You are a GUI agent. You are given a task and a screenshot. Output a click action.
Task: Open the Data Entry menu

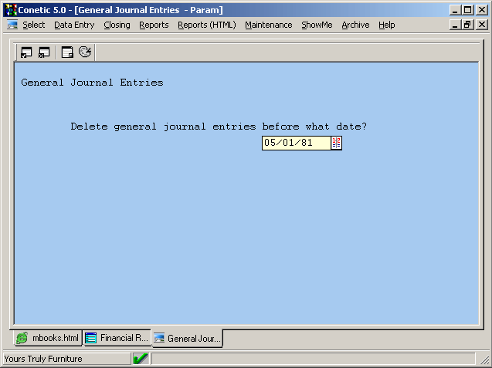tap(74, 25)
